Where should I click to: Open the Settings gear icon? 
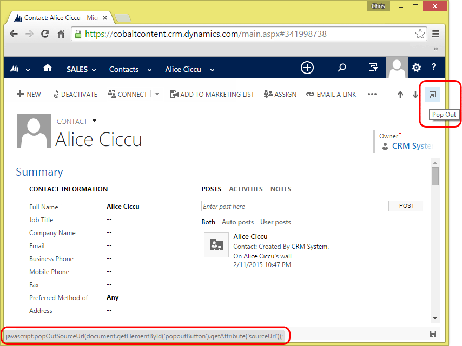click(x=417, y=68)
